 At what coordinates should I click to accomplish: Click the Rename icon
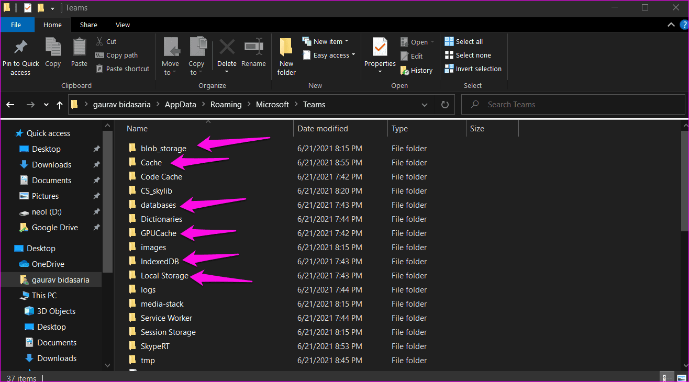tap(254, 47)
